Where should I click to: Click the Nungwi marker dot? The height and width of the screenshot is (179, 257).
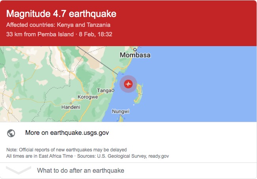click(x=120, y=115)
